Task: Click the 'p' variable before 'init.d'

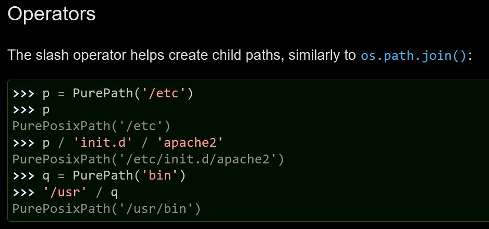Action: pos(45,142)
